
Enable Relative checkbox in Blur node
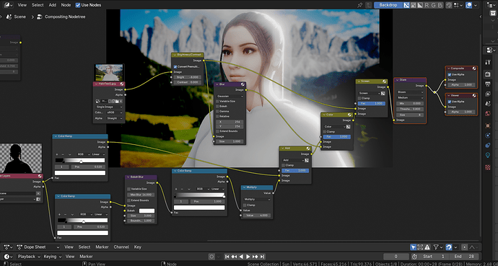217,116
